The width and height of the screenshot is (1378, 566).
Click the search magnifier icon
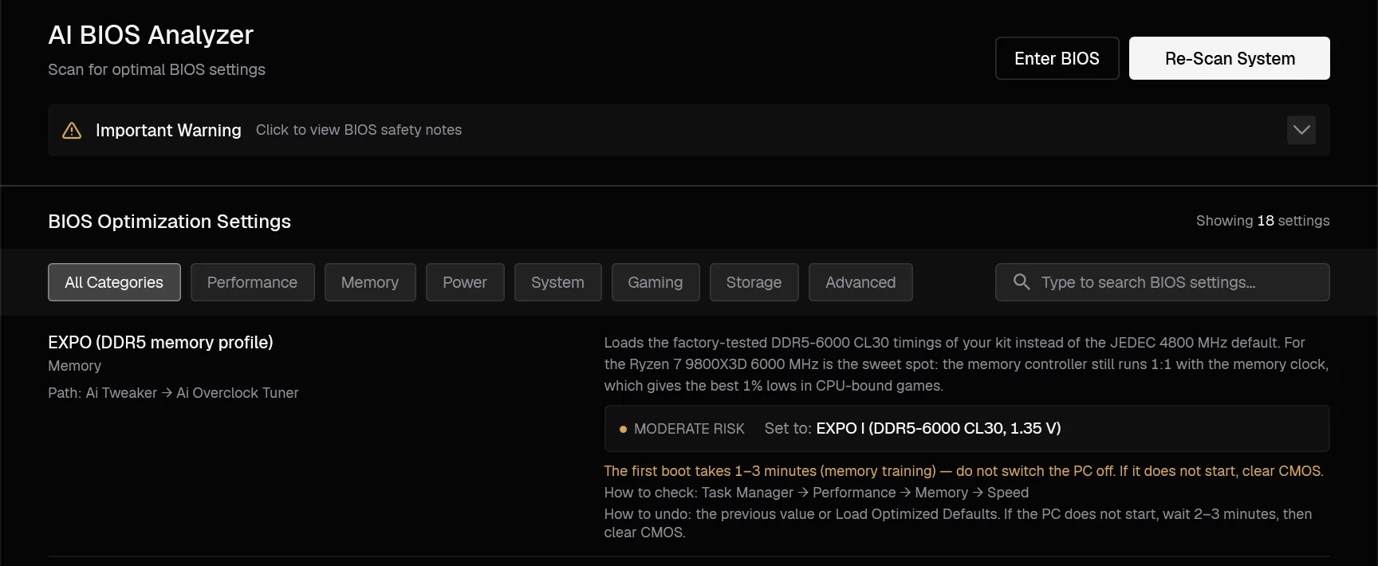[x=1022, y=281]
